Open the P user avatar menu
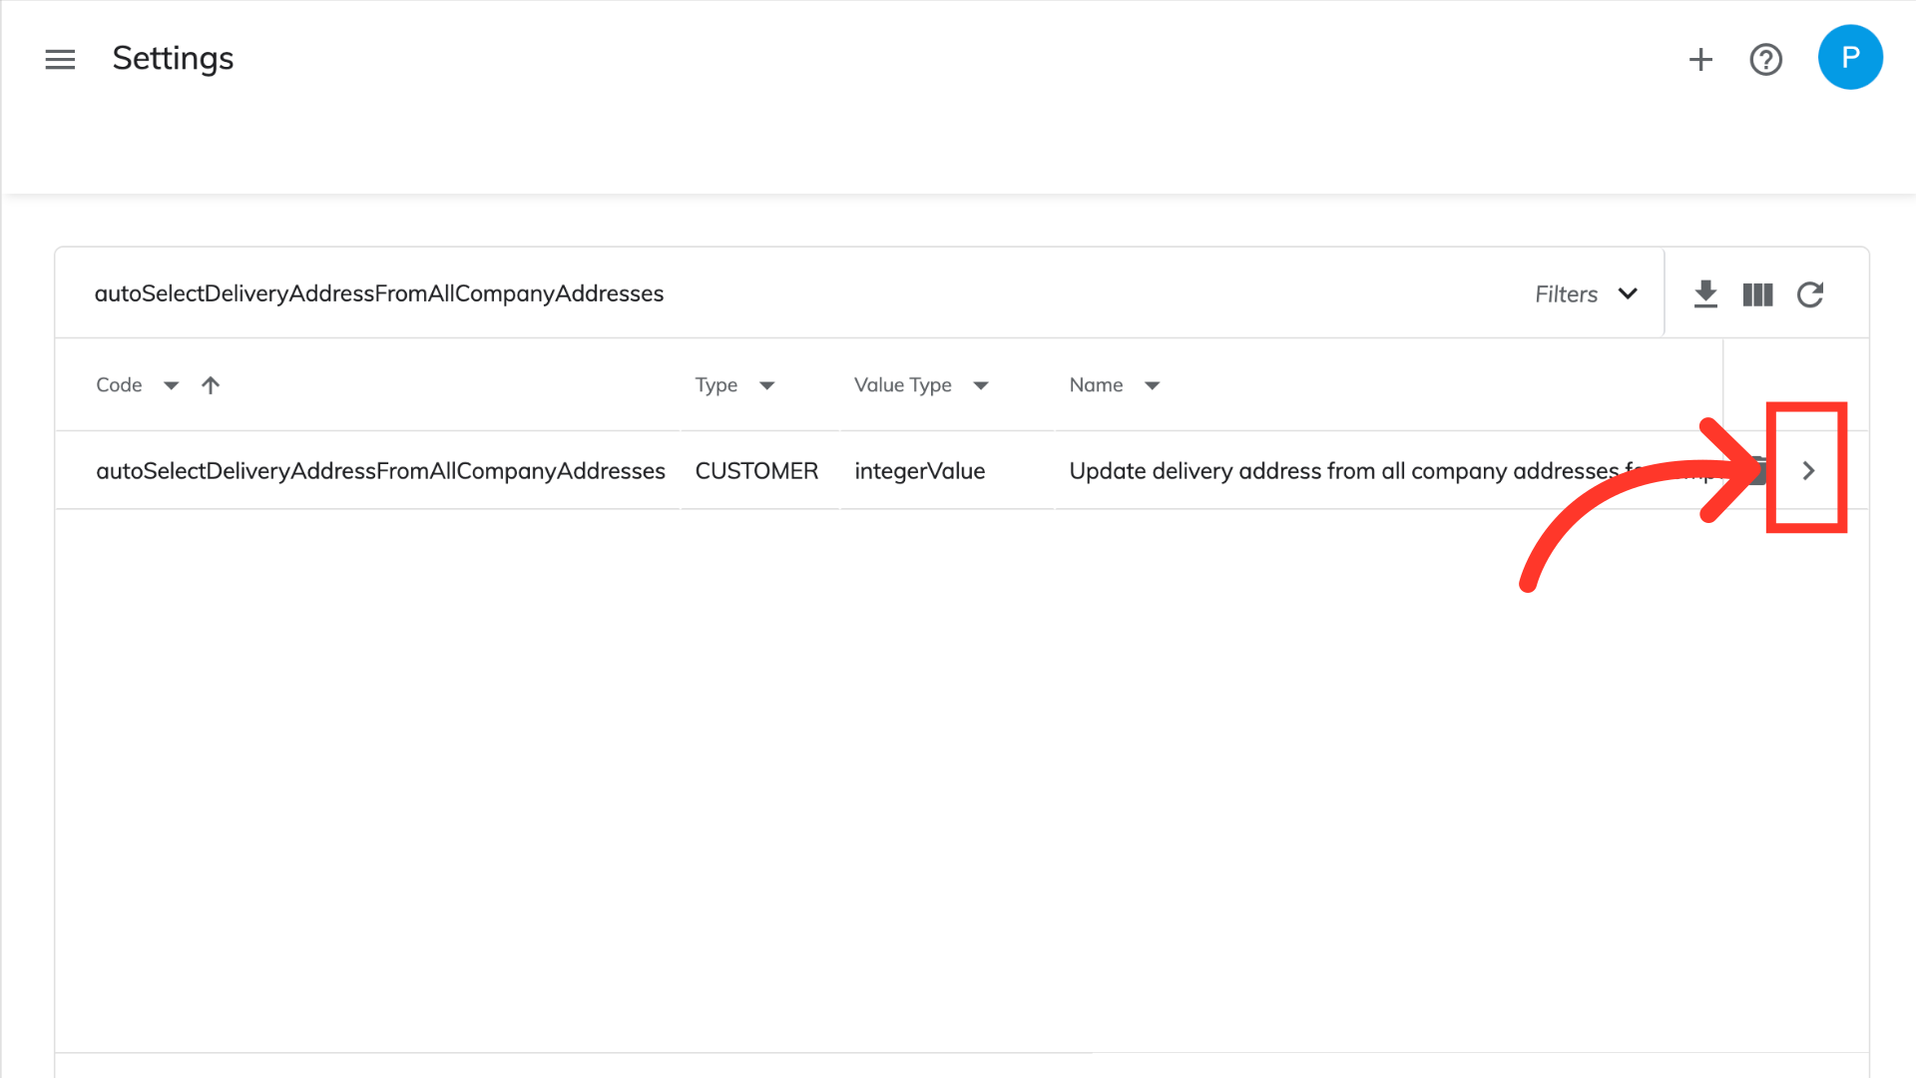Screen dimensions: 1916x1078 [x=1849, y=58]
